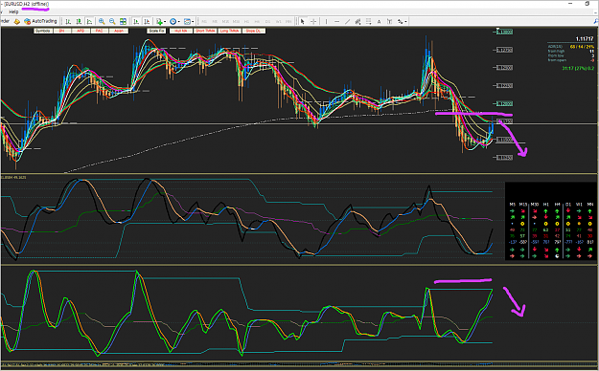Click the Symbols button on chart
The image size is (599, 371).
point(43,31)
